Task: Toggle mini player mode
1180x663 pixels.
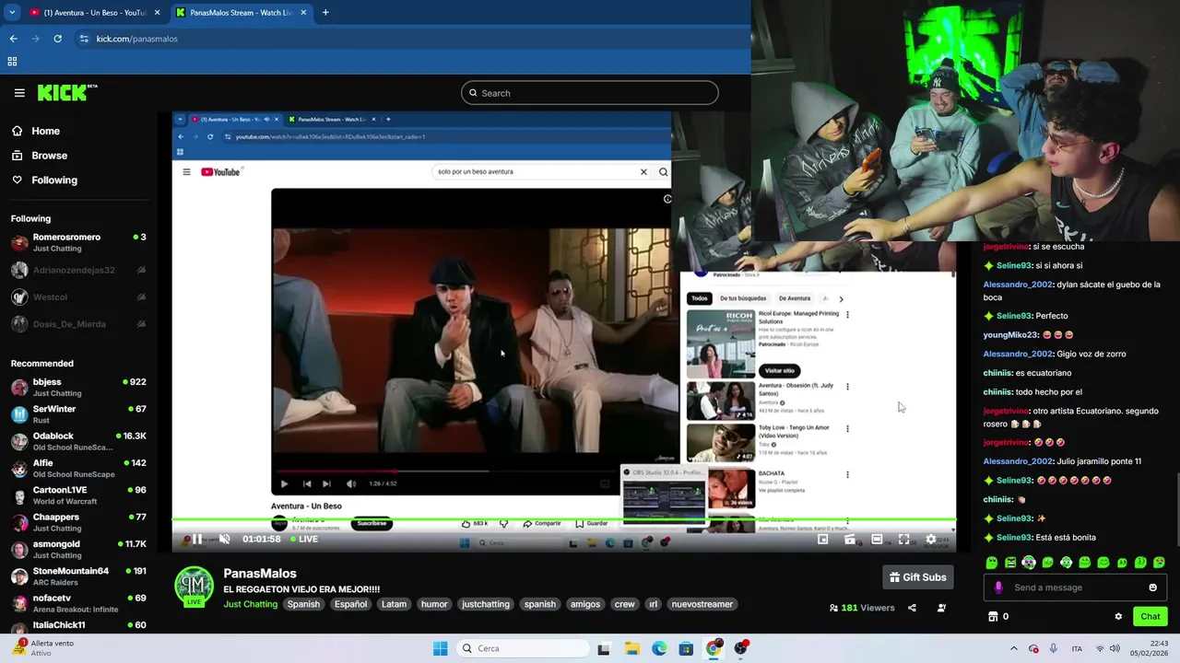Action: point(823,540)
